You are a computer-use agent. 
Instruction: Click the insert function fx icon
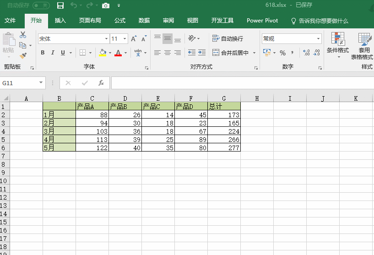pyautogui.click(x=101, y=83)
